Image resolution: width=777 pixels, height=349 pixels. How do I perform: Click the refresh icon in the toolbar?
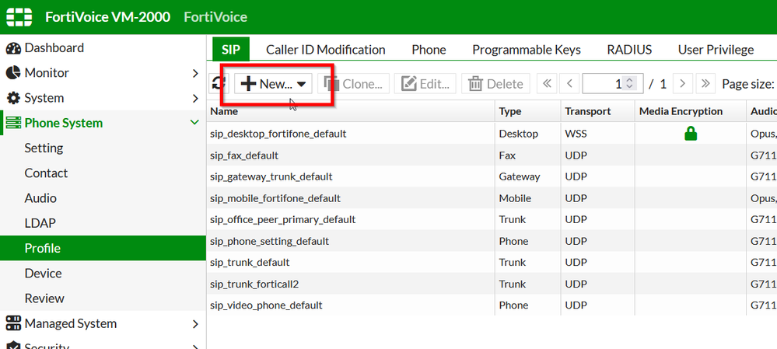(218, 83)
